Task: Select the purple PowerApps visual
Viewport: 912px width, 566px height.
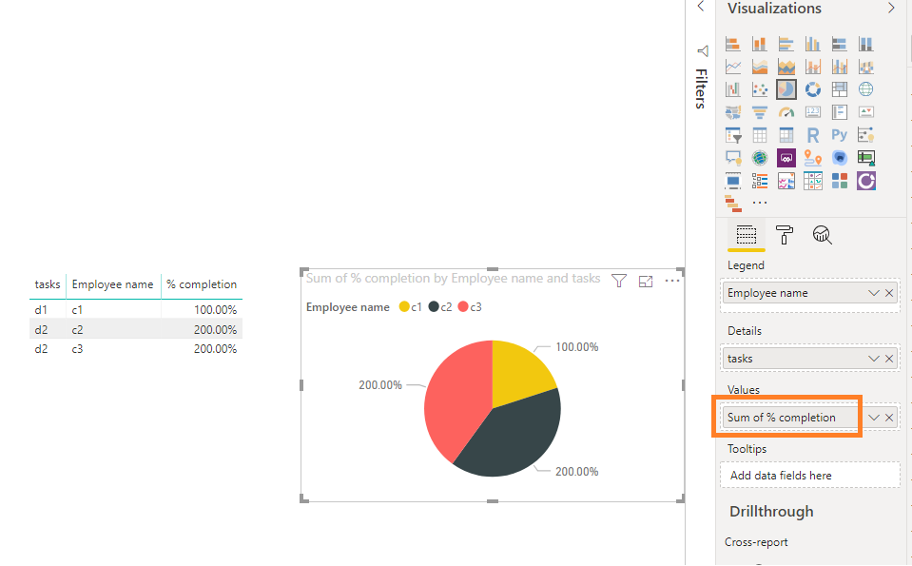Action: click(x=786, y=158)
